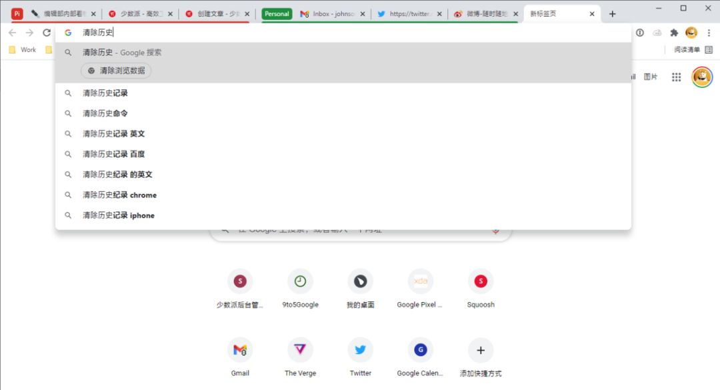Close the 创建文章 tab
The height and width of the screenshot is (390, 720).
[247, 14]
